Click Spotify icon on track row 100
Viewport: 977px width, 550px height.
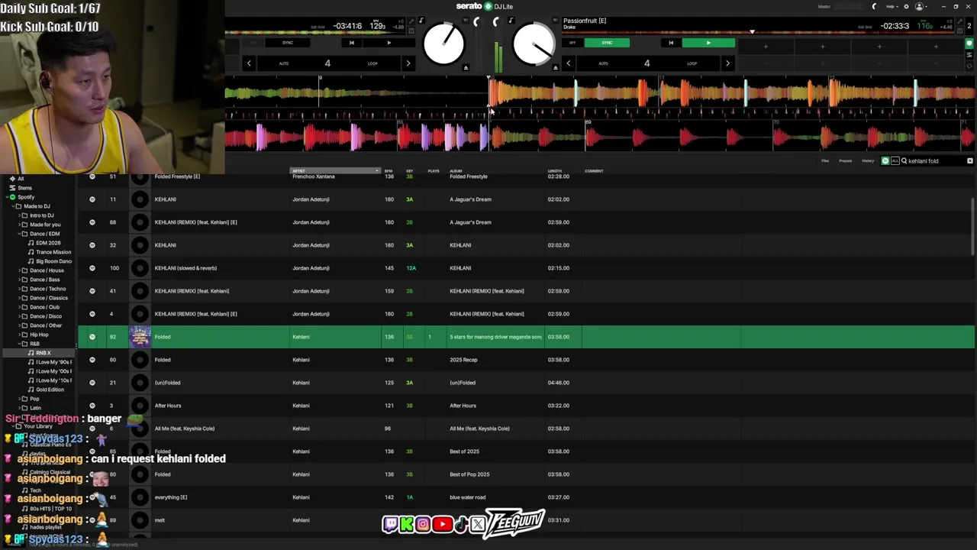pos(92,268)
